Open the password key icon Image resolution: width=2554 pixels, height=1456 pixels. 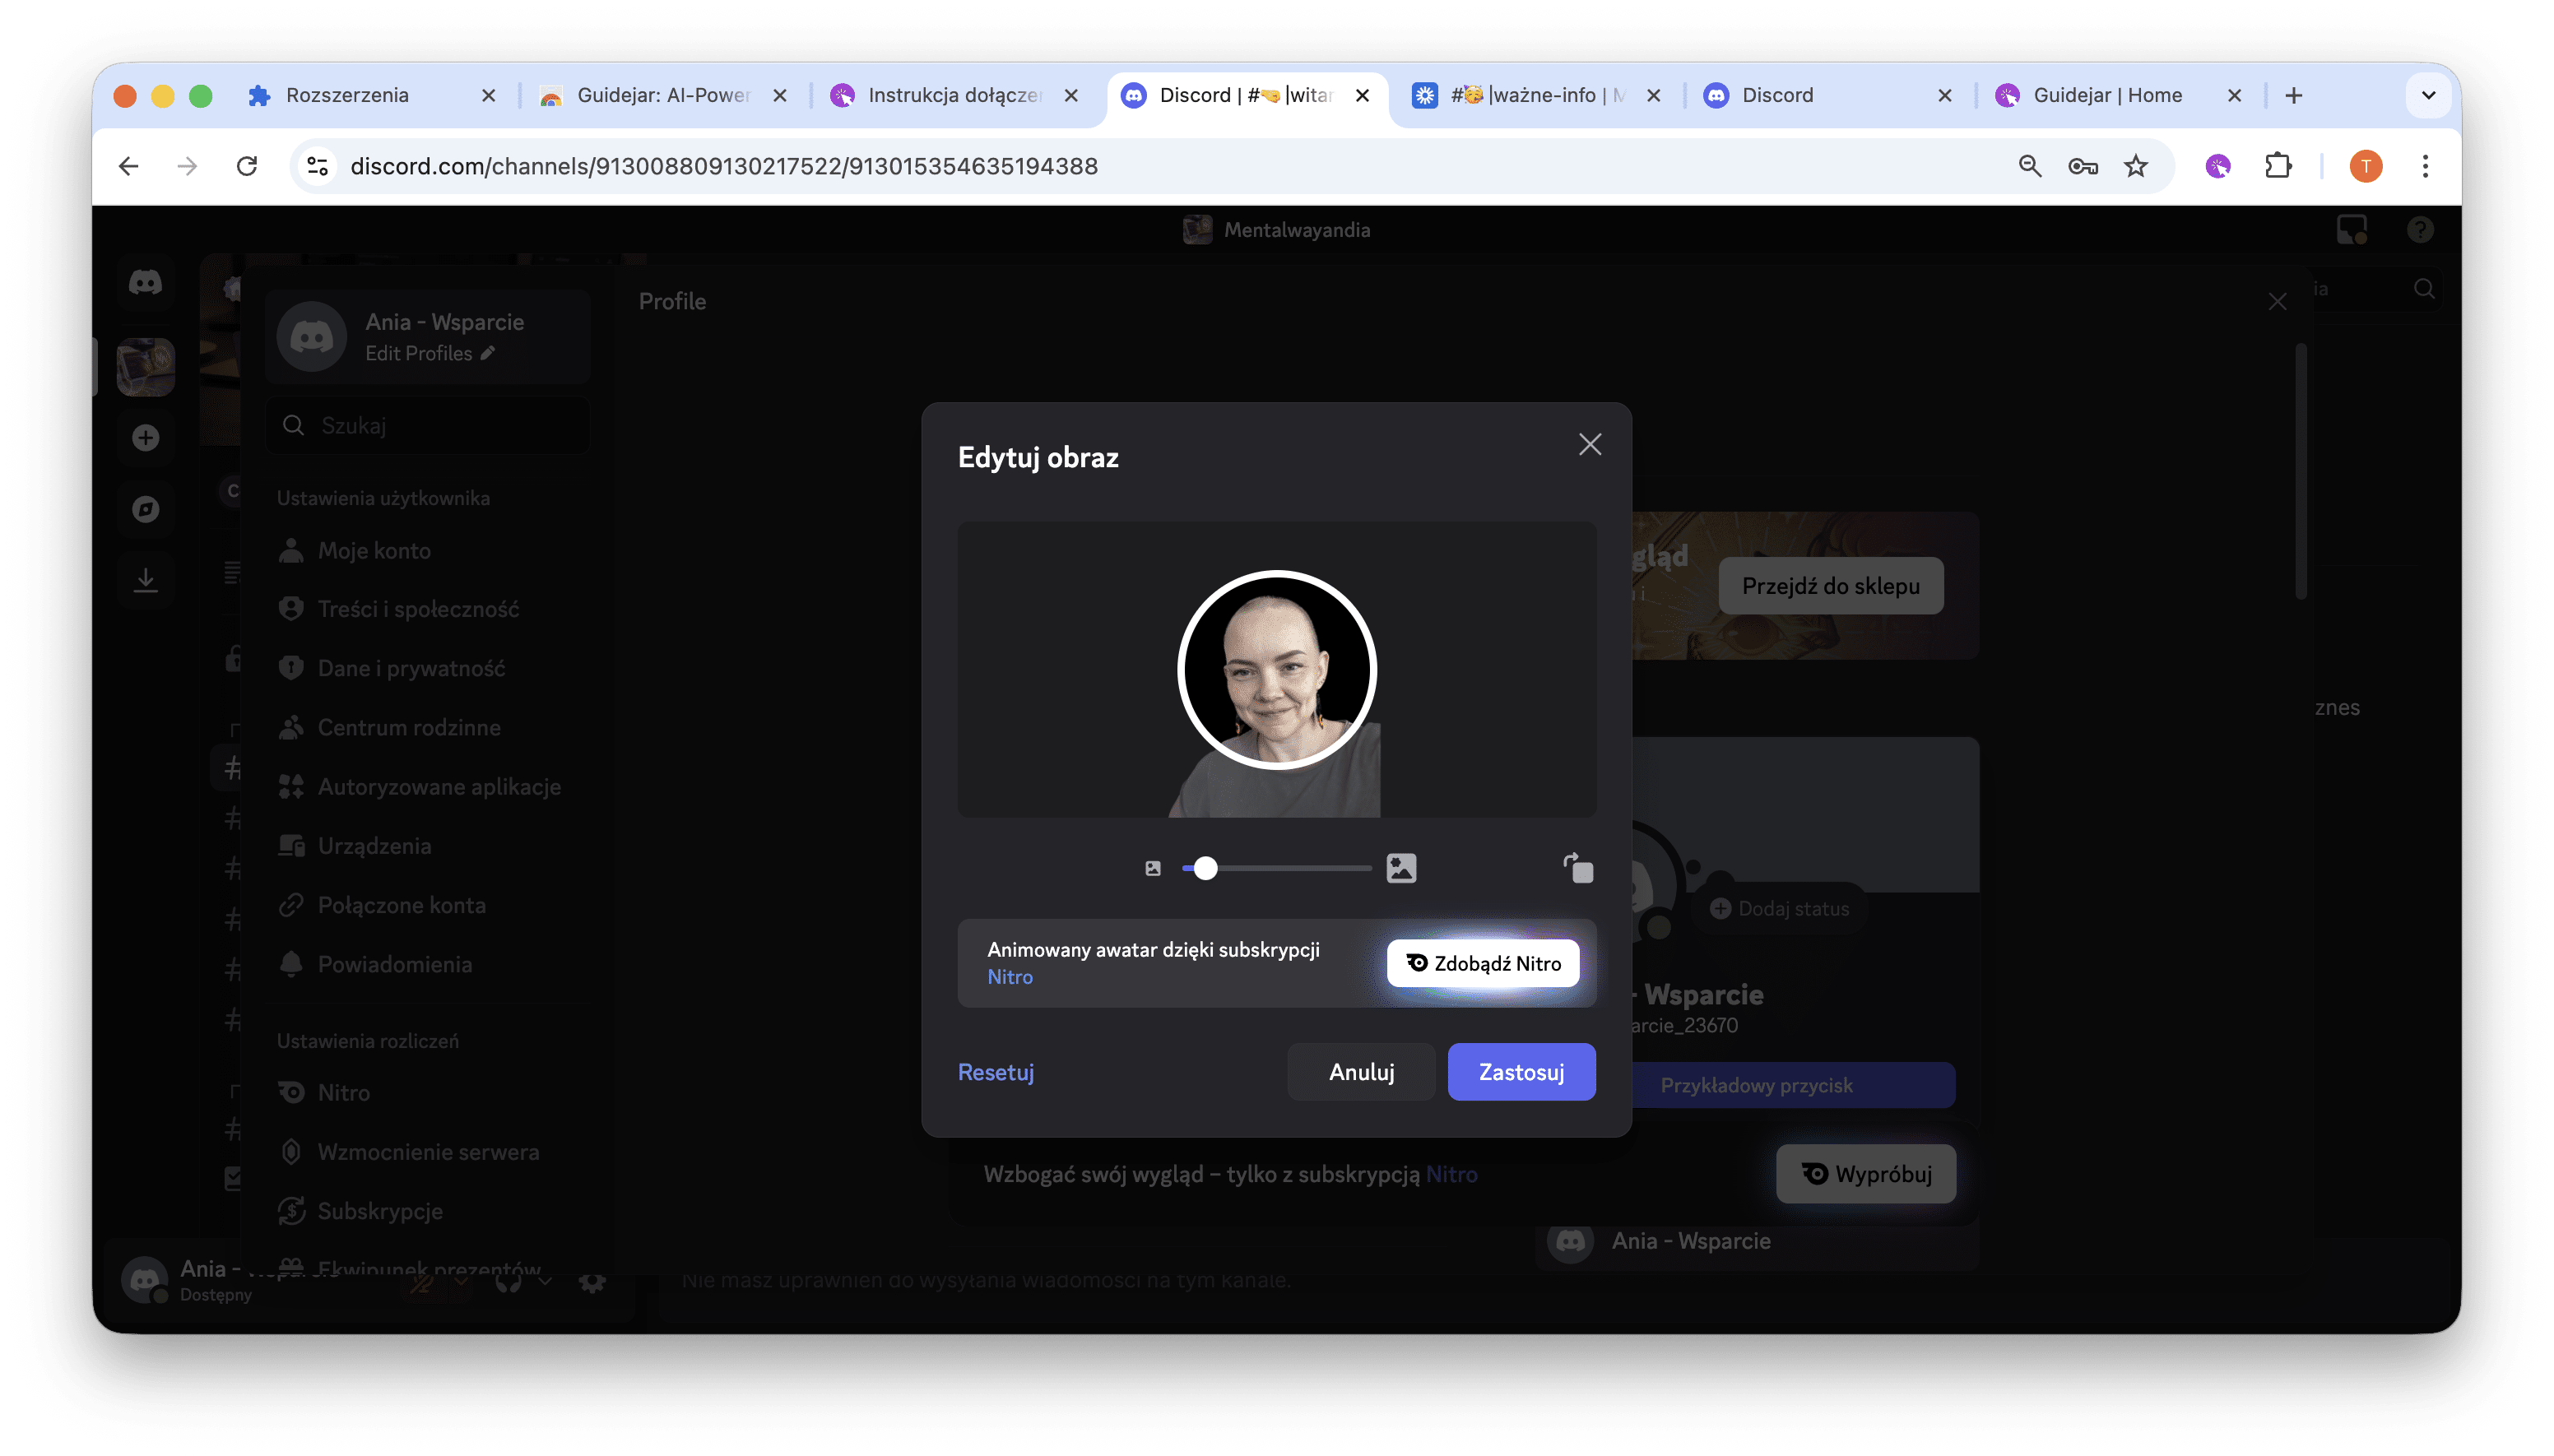(2083, 166)
